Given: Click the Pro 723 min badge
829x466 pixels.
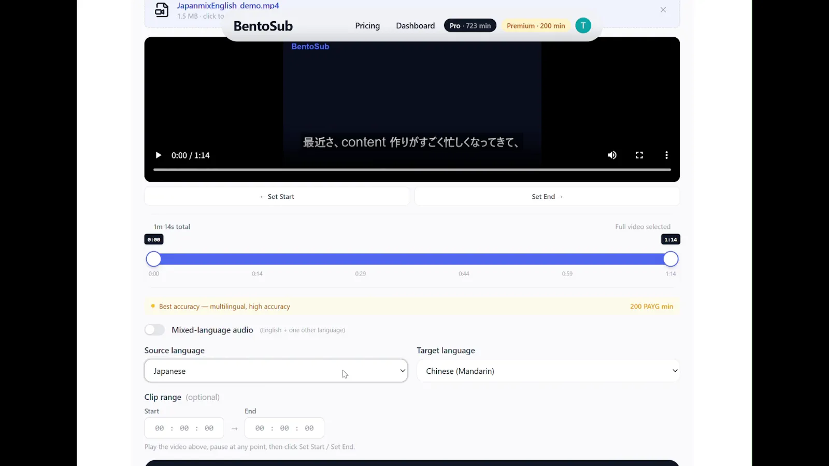Looking at the screenshot, I should click(470, 26).
